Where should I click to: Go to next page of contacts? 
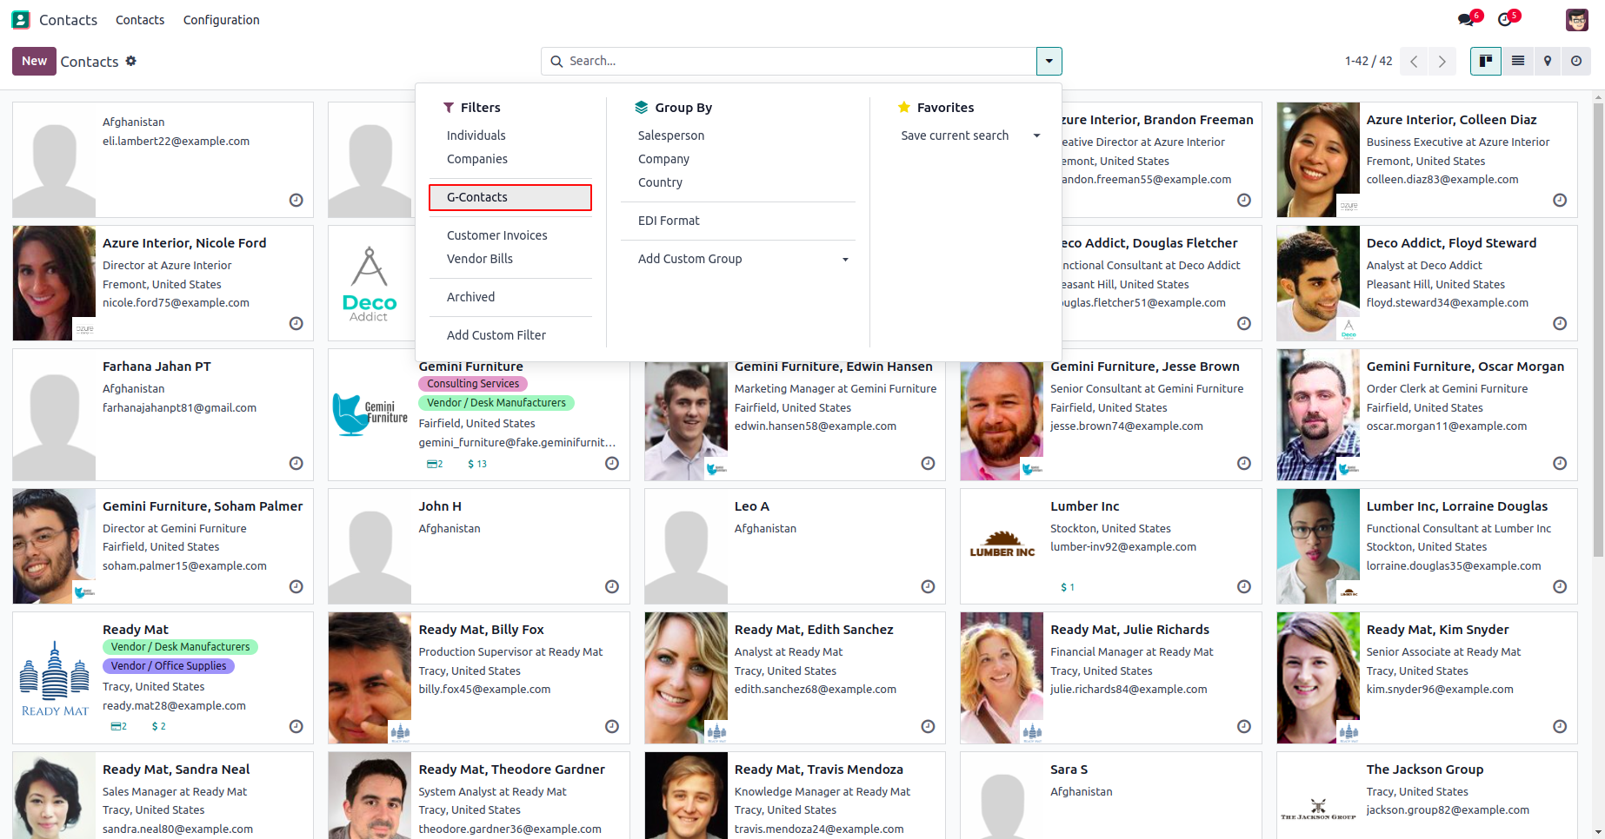pyautogui.click(x=1442, y=61)
